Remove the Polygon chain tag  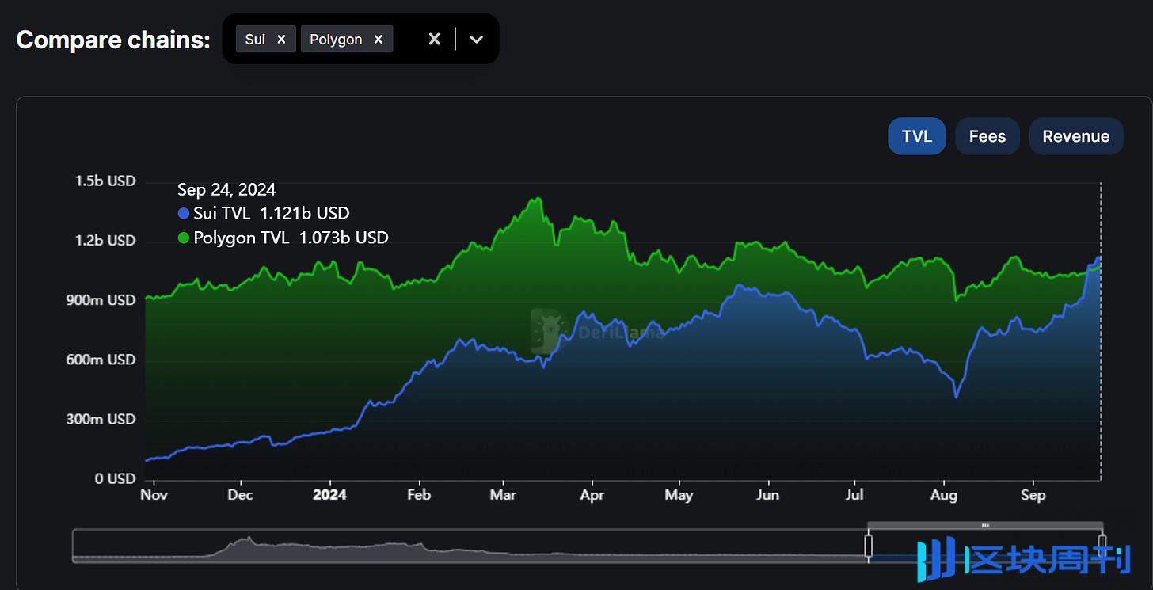[379, 40]
